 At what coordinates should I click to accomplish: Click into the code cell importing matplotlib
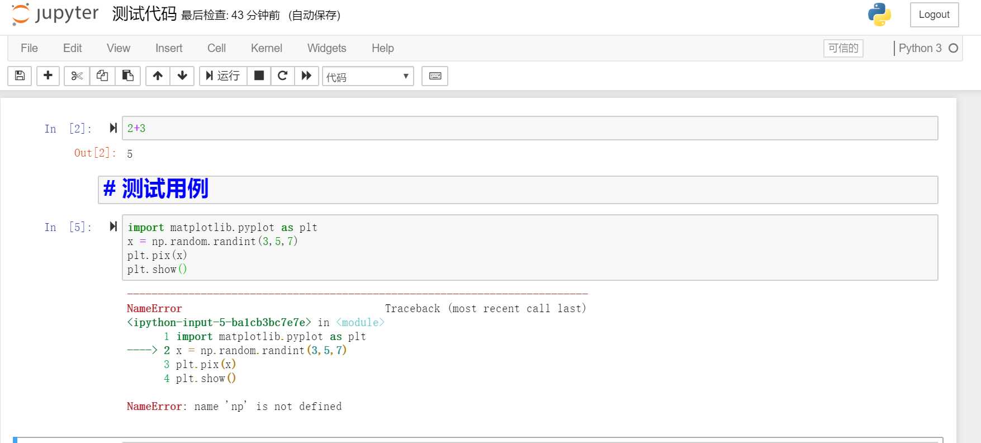point(530,247)
